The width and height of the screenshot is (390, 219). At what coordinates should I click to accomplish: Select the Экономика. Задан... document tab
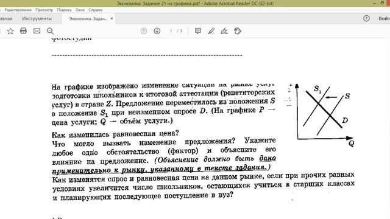coord(88,19)
